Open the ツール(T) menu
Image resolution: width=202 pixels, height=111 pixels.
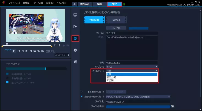38,3
